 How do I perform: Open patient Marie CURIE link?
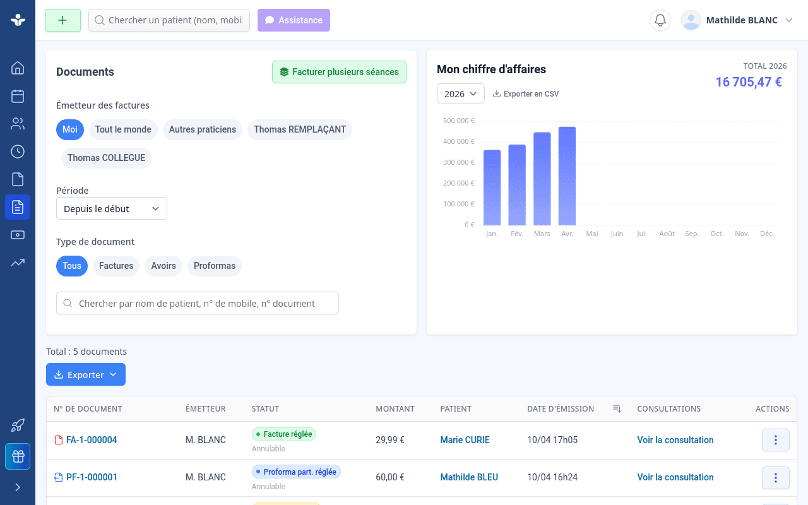point(465,440)
